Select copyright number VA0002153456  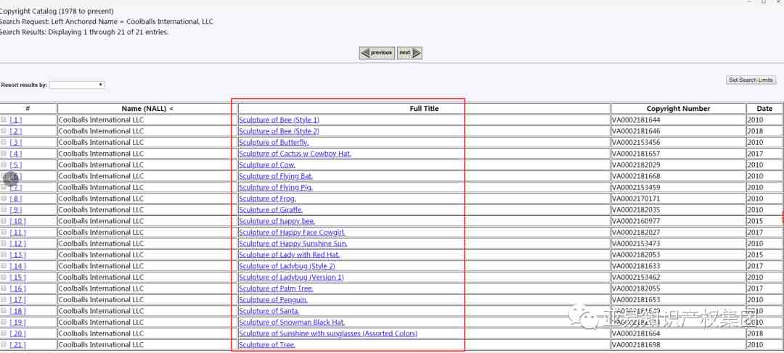tap(637, 142)
